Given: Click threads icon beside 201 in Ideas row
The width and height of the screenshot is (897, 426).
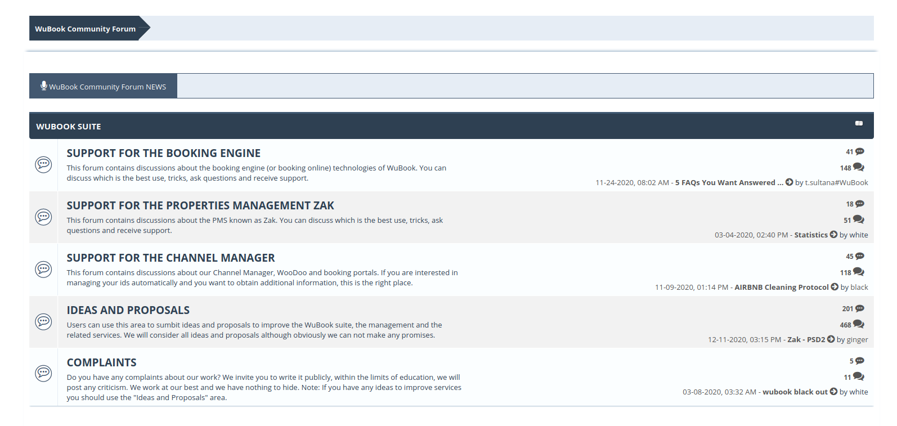Looking at the screenshot, I should click(x=860, y=308).
